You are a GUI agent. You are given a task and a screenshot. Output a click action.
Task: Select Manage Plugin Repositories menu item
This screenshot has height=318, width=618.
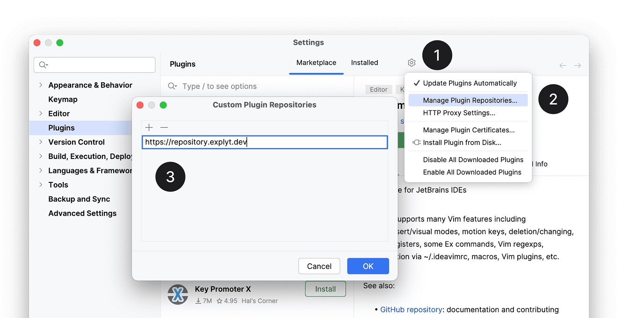coord(470,100)
